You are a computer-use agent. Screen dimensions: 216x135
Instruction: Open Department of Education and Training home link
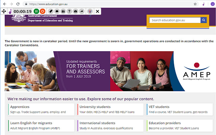coord(50,20)
